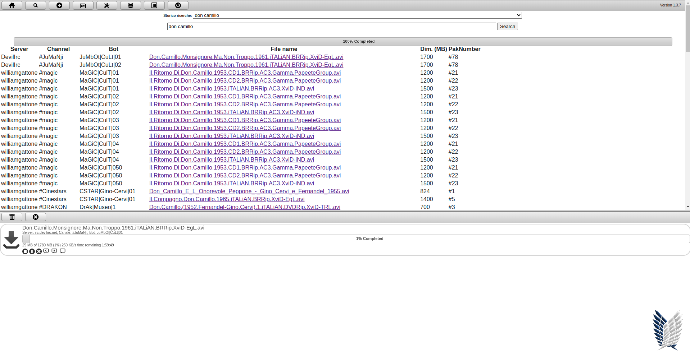Screen dimensions: 690x352
Task: Click the large download arrow icon
Action: tap(11, 240)
